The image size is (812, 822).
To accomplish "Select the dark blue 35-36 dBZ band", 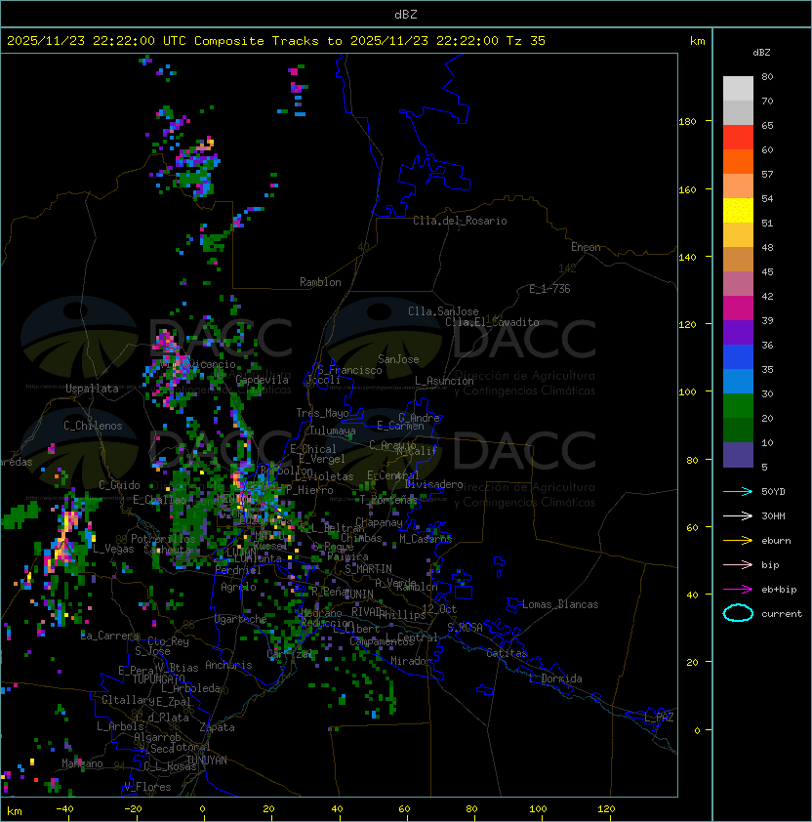I will pos(738,357).
